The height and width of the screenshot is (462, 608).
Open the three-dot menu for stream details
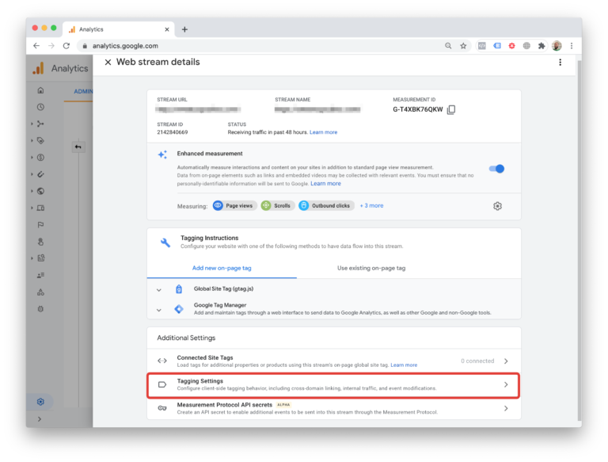560,62
